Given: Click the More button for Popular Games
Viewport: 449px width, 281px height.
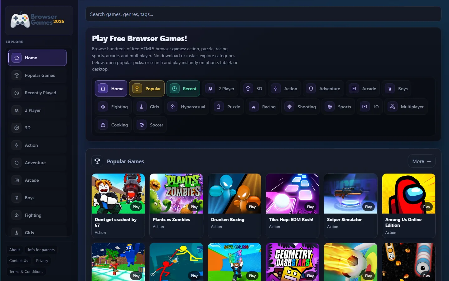Looking at the screenshot, I should pyautogui.click(x=422, y=161).
